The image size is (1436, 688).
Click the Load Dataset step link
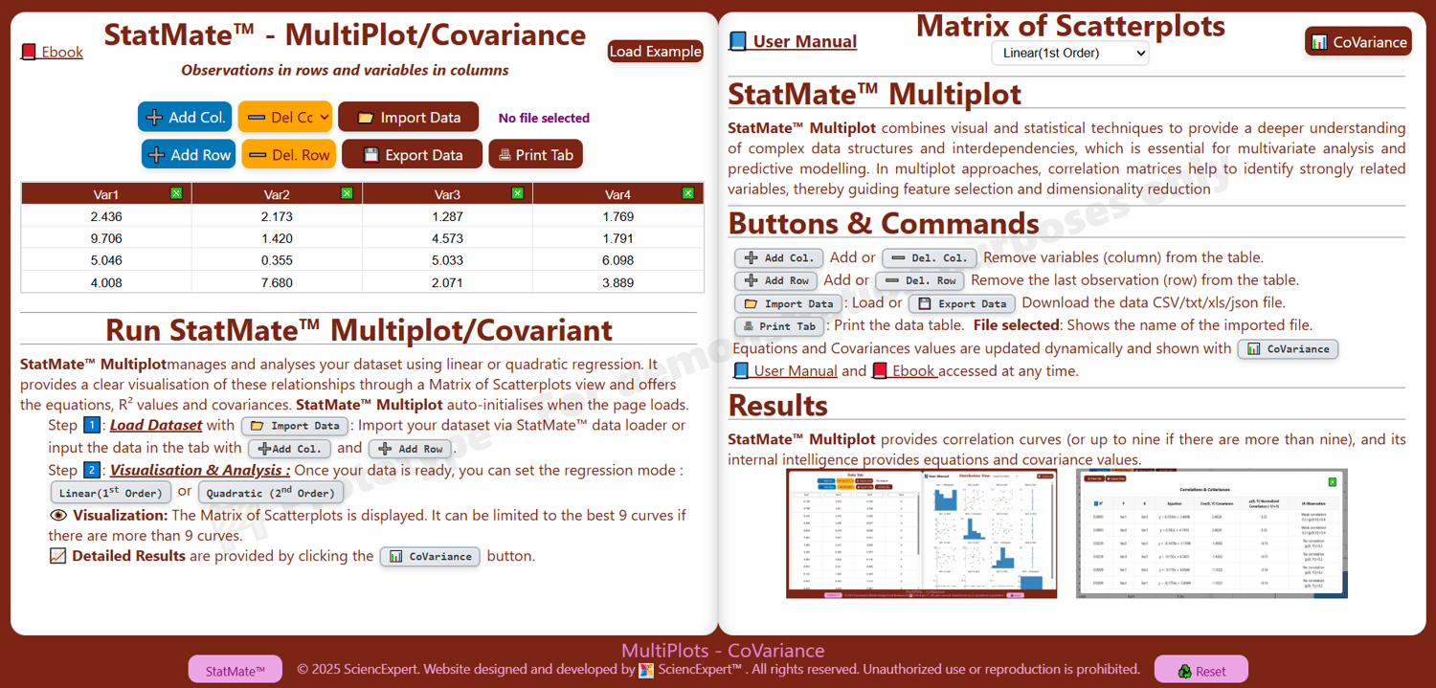[156, 425]
